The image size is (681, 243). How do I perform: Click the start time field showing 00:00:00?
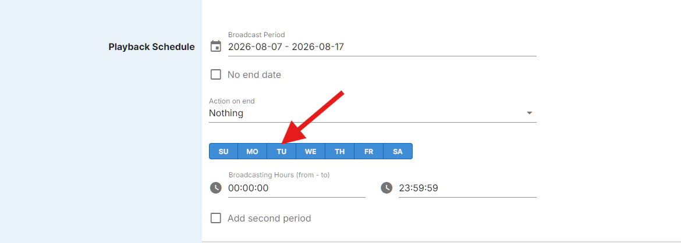tap(297, 188)
